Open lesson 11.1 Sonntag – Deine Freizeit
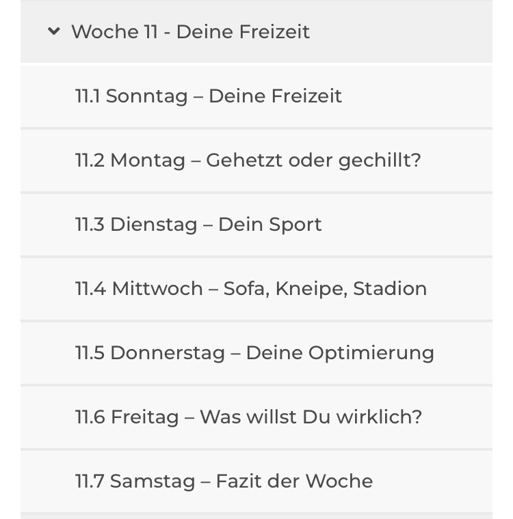The width and height of the screenshot is (513, 519). [256, 96]
